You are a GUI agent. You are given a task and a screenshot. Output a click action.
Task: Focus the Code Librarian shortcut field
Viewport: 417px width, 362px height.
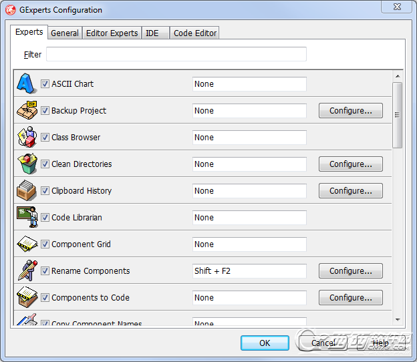[x=249, y=218]
